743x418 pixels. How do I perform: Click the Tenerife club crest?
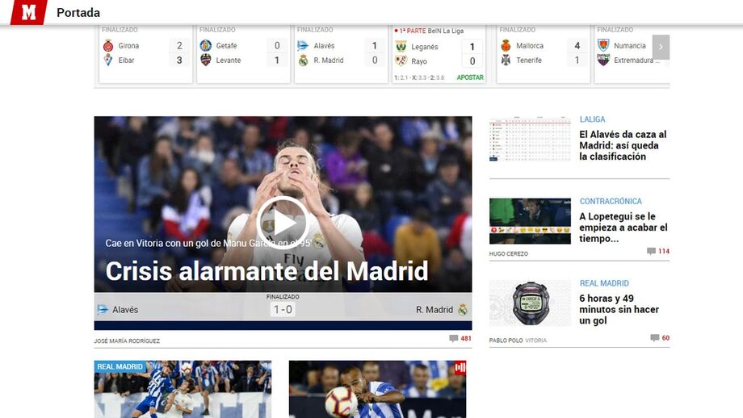(x=506, y=61)
